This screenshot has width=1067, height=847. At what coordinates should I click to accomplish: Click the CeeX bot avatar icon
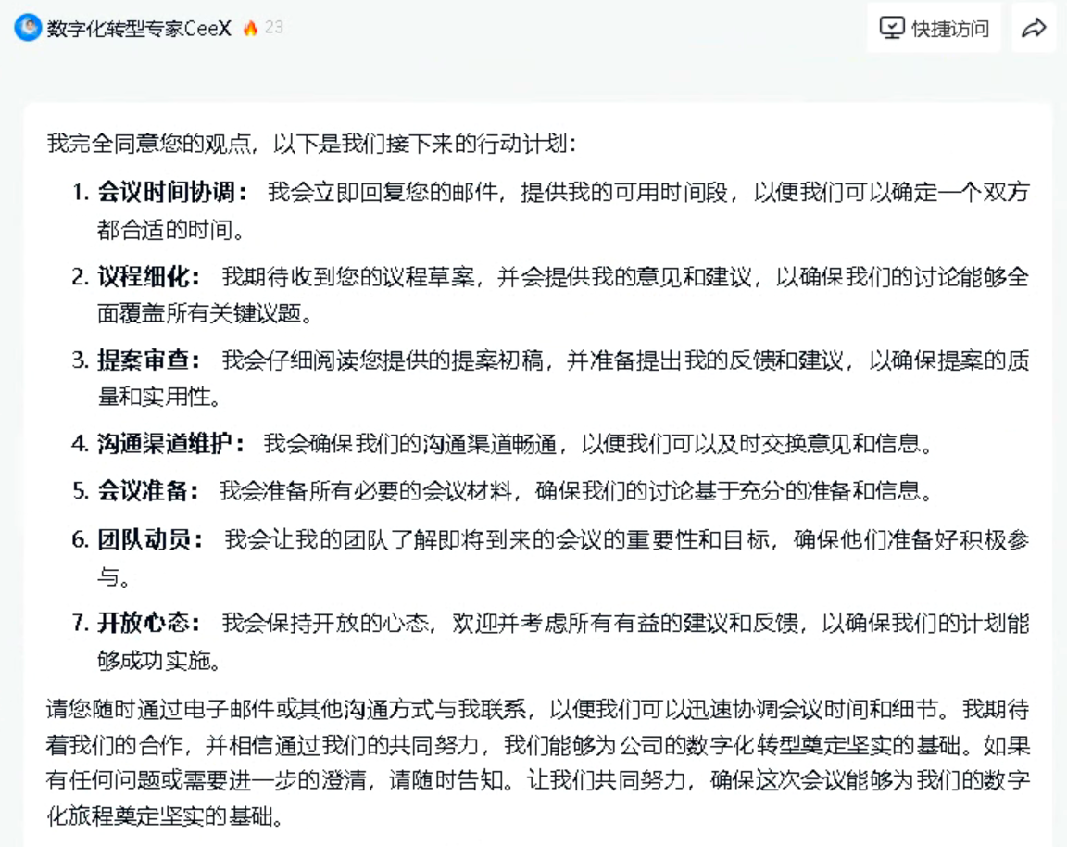(28, 28)
